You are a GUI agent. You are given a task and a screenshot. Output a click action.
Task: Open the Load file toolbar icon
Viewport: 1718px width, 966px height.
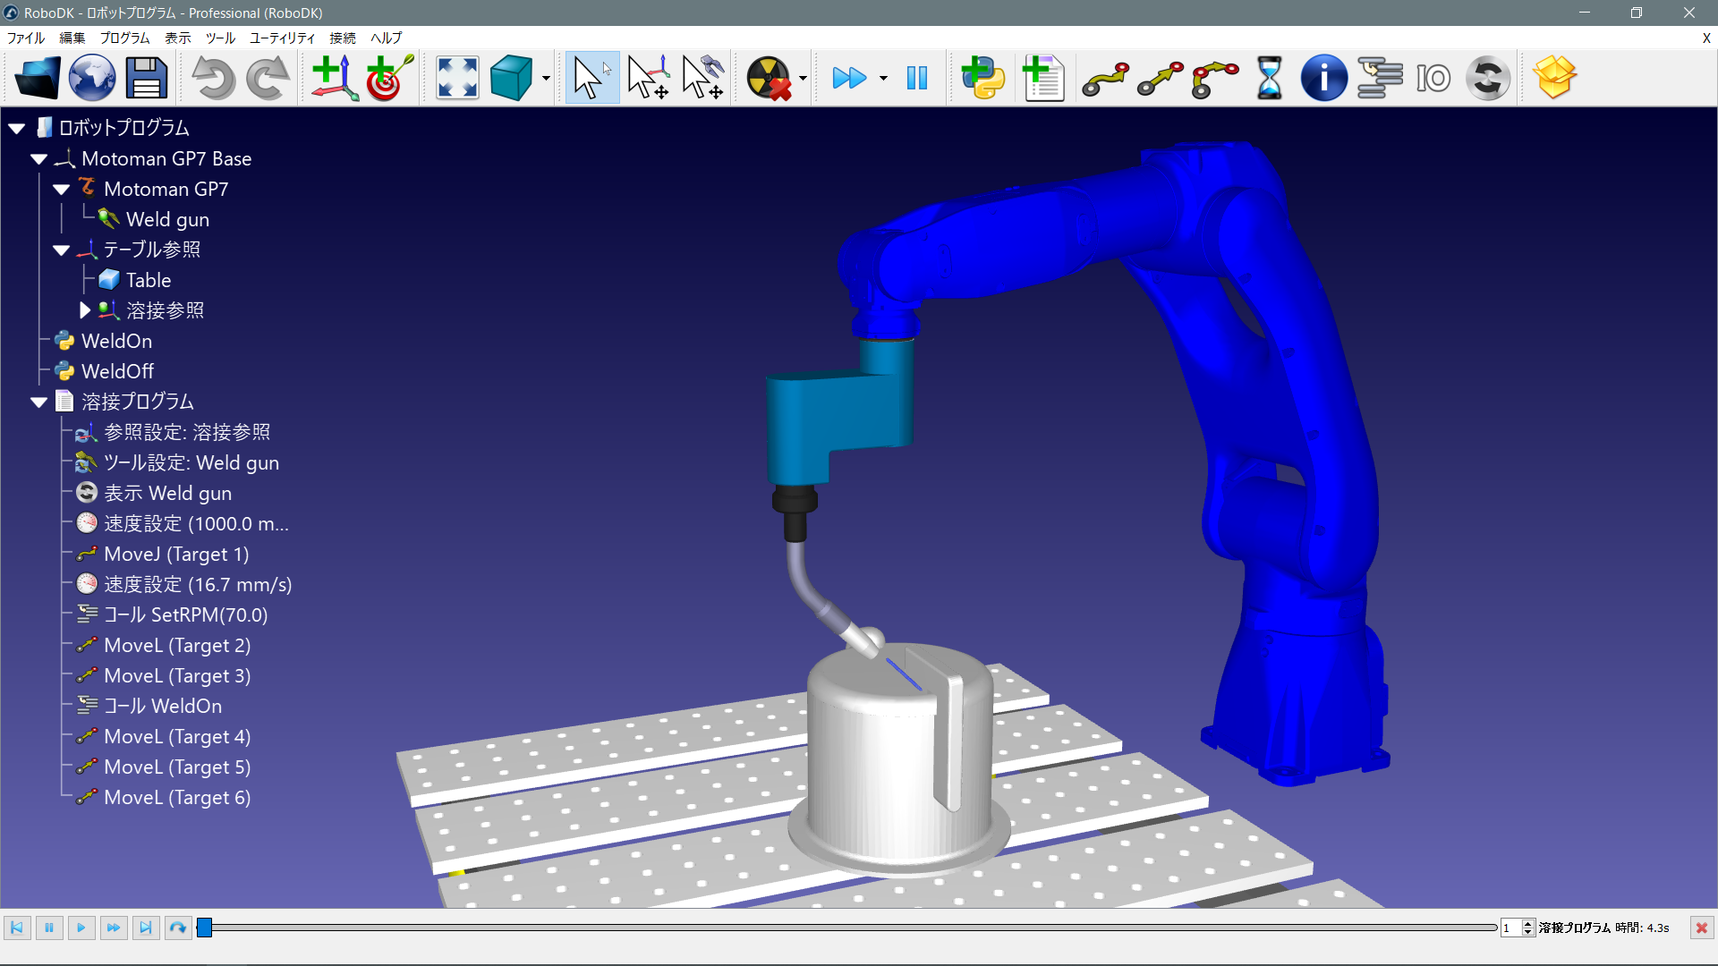(x=38, y=78)
